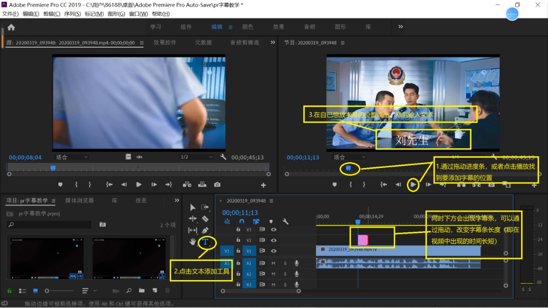This screenshot has width=548, height=308.
Task: Adjust project panel thumbnail zoom slider
Action: 47,291
